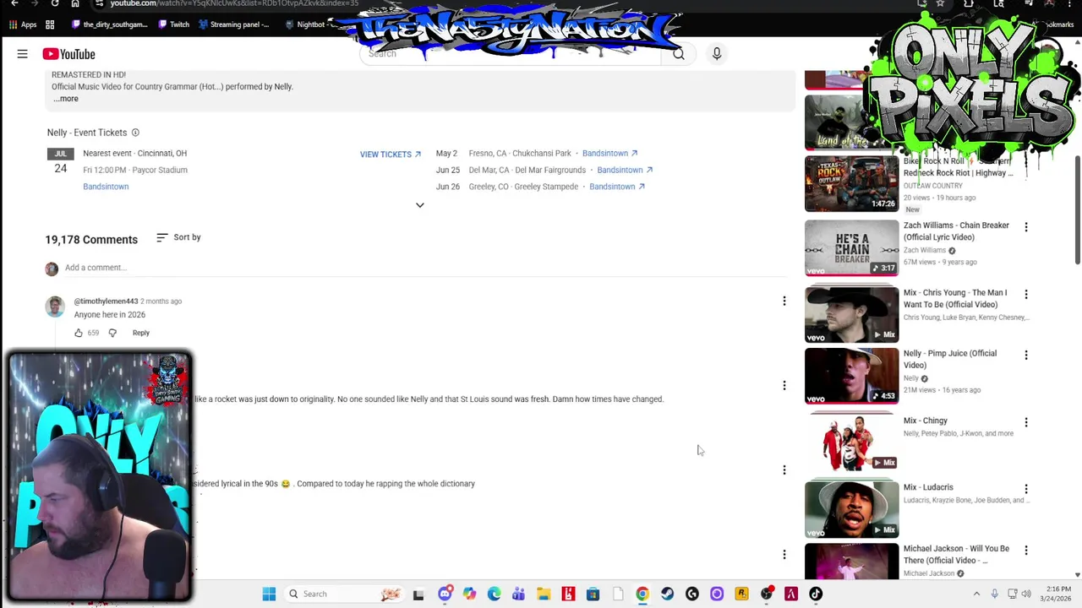The image size is (1082, 608).
Task: Open Rockstar Games Launcher from the taskbar
Action: [741, 594]
